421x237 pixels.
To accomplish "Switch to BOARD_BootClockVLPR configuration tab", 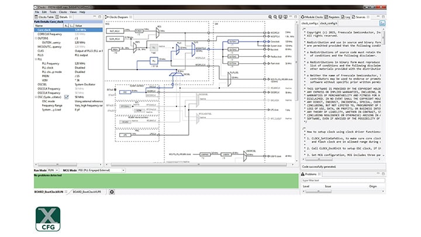I will pos(88,192).
